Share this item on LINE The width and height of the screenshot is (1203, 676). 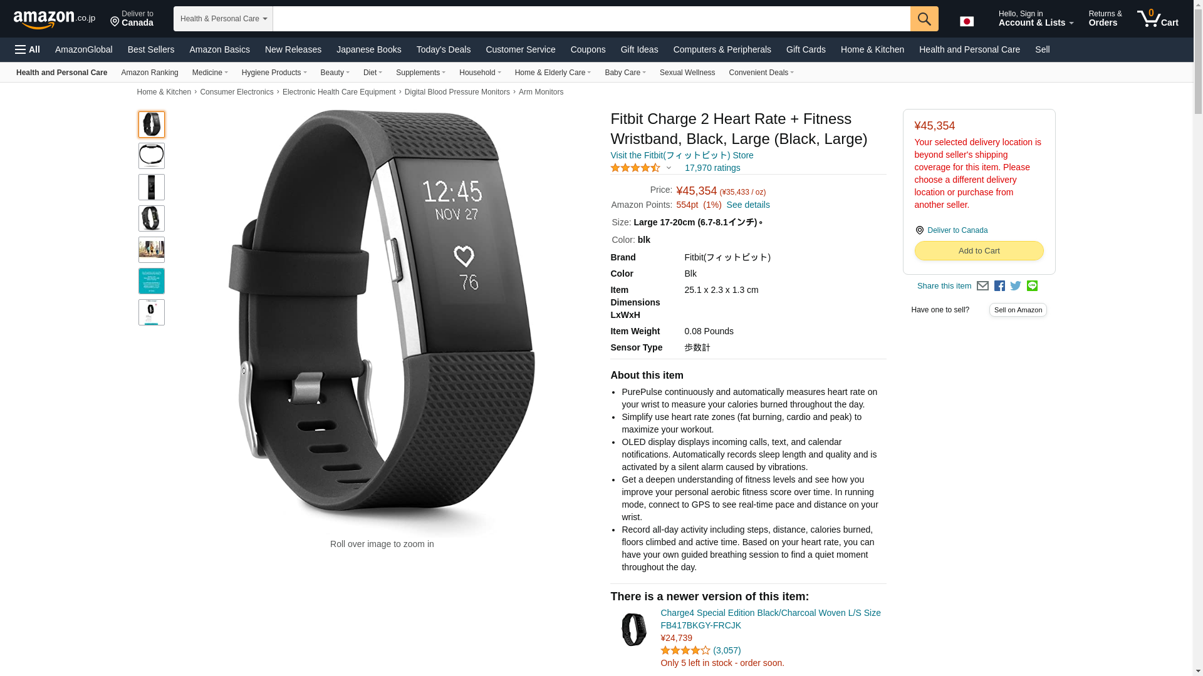click(x=1032, y=286)
